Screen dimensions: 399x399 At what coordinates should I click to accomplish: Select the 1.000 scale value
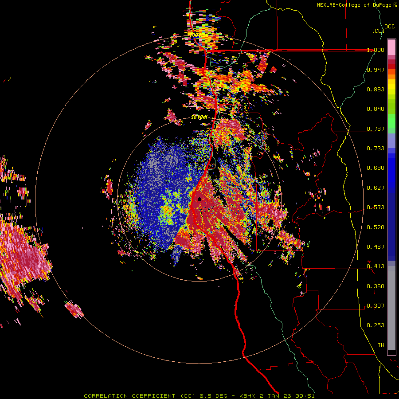(376, 50)
